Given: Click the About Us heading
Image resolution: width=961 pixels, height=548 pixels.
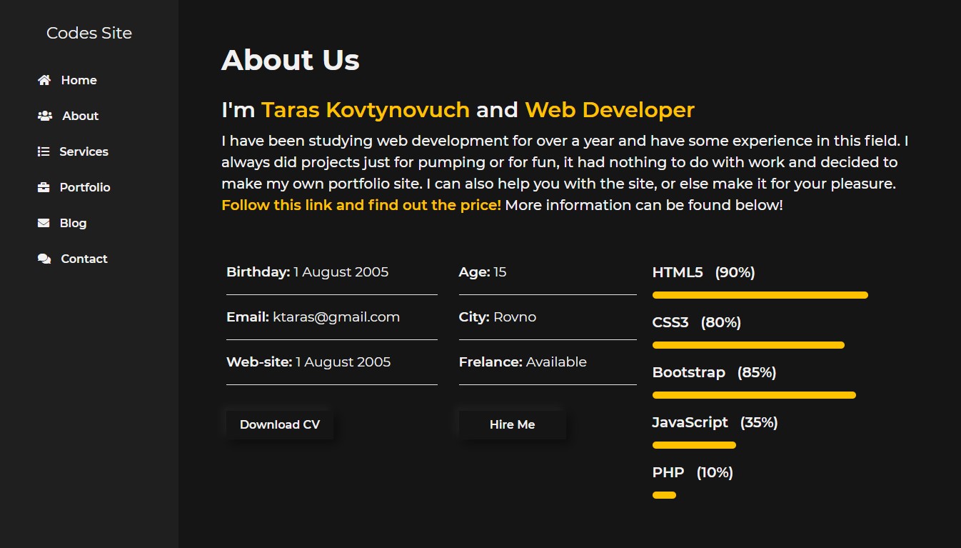Looking at the screenshot, I should point(290,60).
